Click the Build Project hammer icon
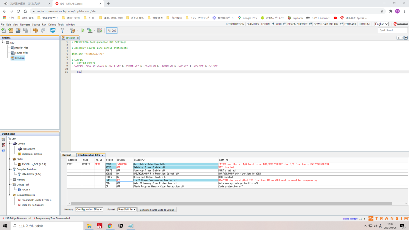This screenshot has height=230, width=409. (62, 30)
